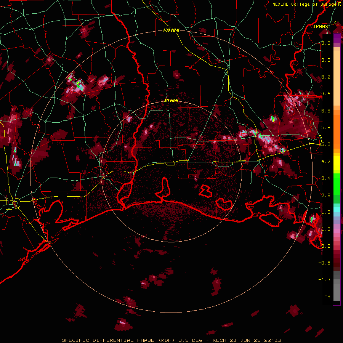Click the "[PHAS]" label above the color scale
This screenshot has width=343, height=343.
(322, 27)
